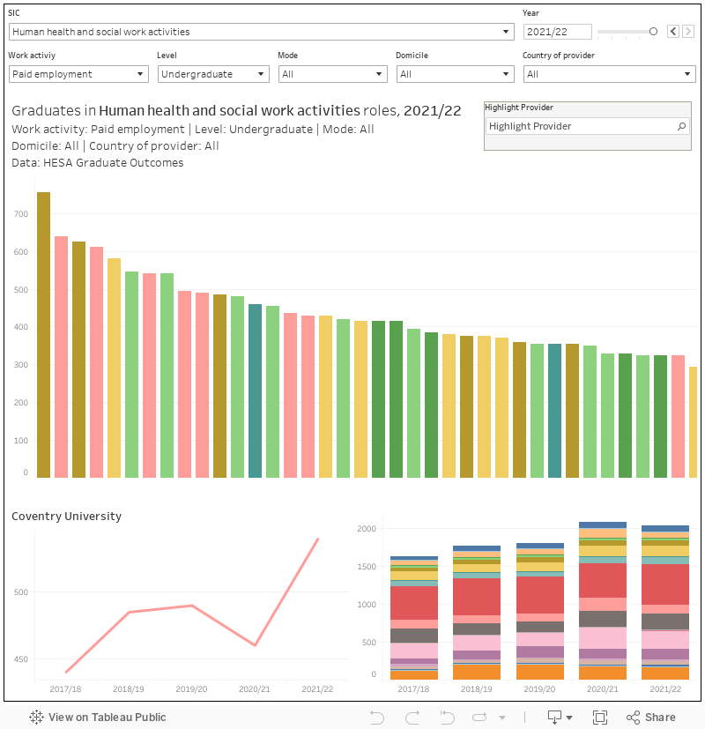This screenshot has height=729, width=705.
Task: Click into the Highlight Provider search field
Action: [x=580, y=126]
